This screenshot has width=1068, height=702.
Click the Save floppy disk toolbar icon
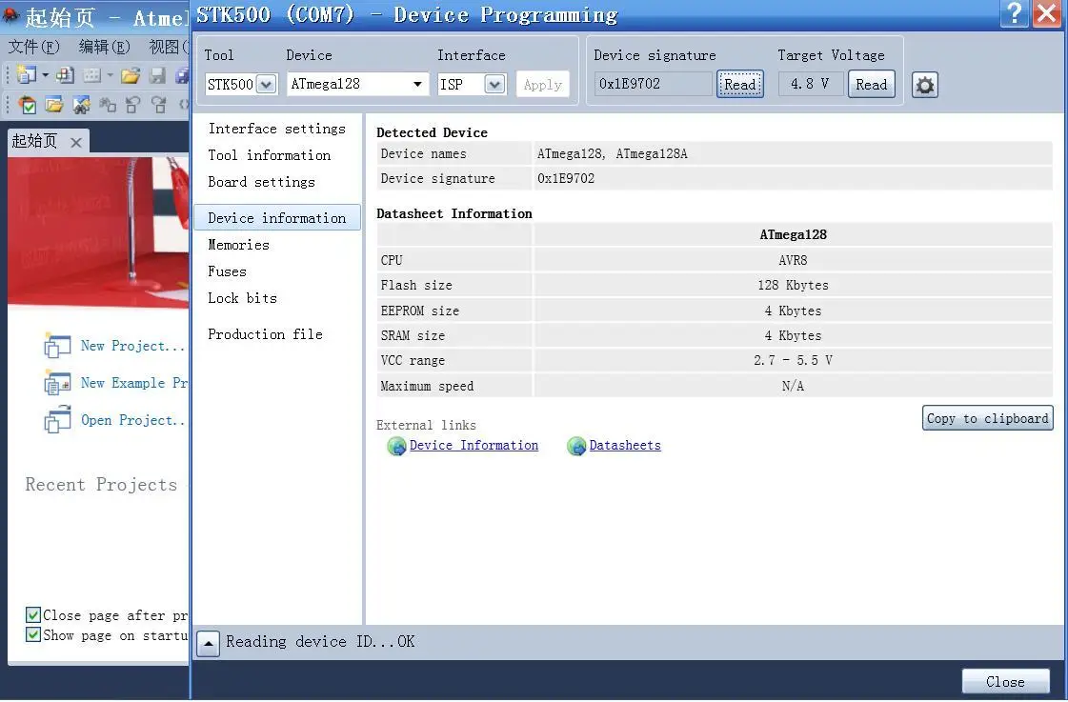pyautogui.click(x=157, y=75)
